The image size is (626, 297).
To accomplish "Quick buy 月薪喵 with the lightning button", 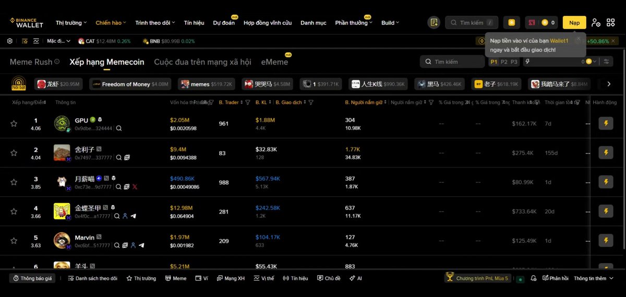I will pos(606,182).
